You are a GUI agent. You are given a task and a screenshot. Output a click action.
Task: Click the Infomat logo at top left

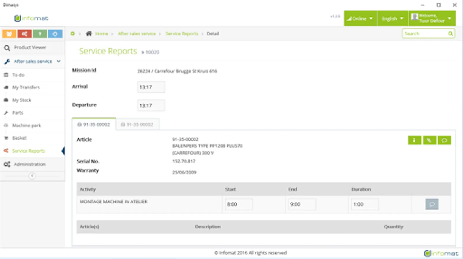(31, 18)
